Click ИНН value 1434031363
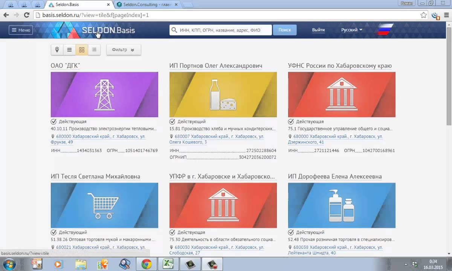This screenshot has width=452, height=271. (x=89, y=151)
